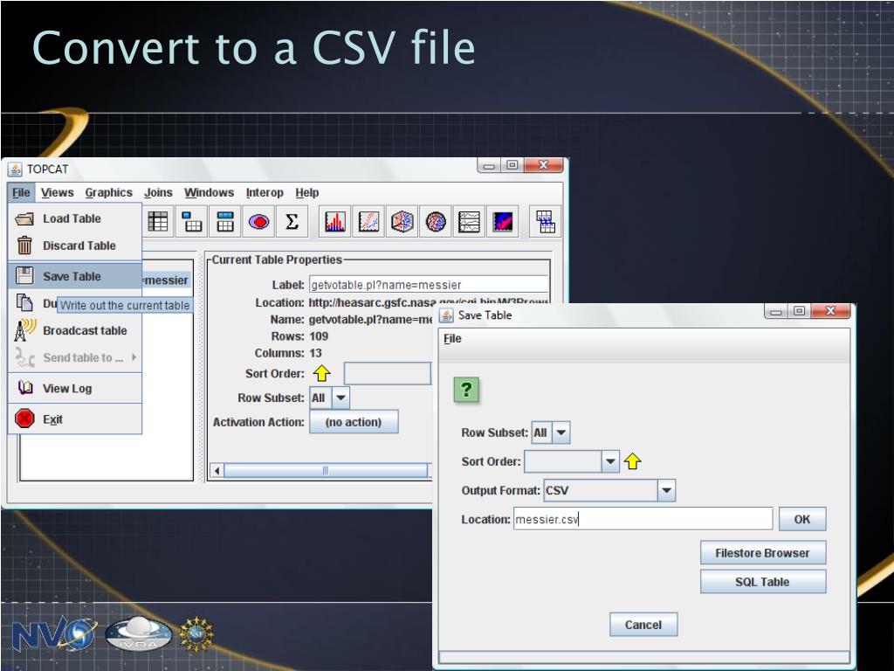This screenshot has height=671, width=894.
Task: Click the Columns value 13
Action: (315, 353)
